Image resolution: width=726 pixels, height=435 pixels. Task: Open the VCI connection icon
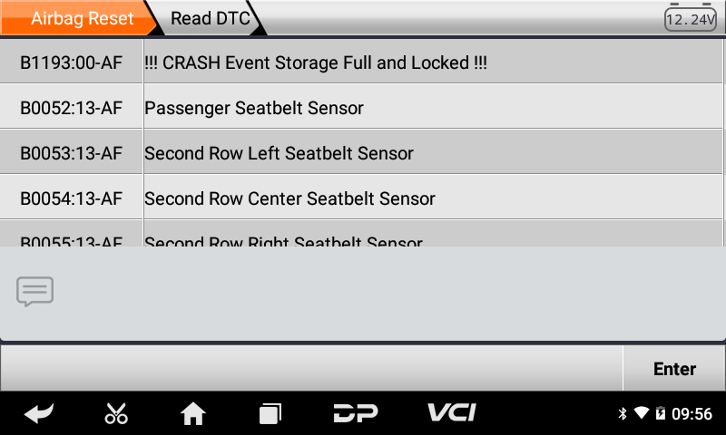[451, 413]
